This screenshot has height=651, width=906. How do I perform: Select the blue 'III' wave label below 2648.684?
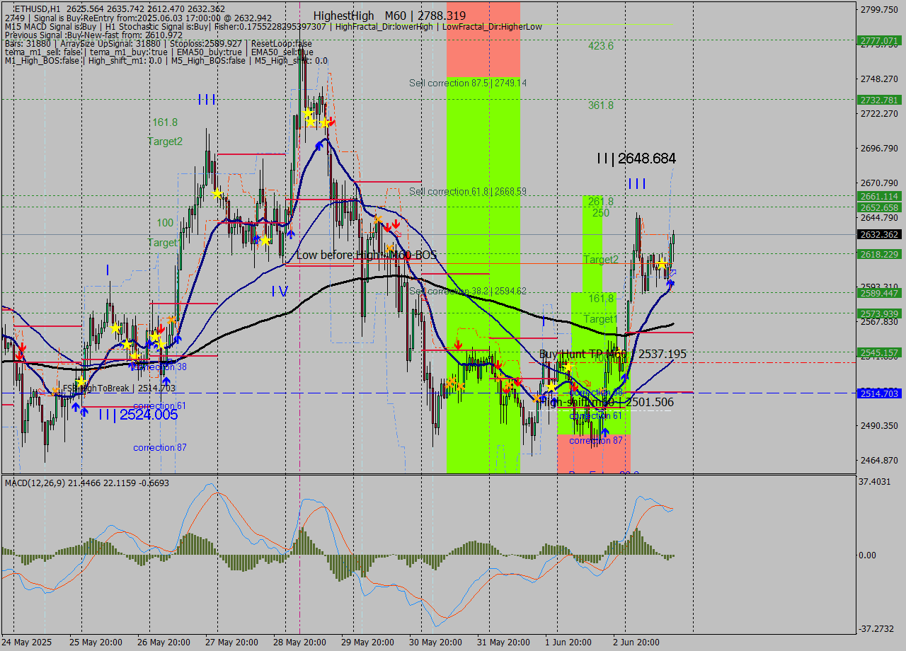pyautogui.click(x=636, y=184)
